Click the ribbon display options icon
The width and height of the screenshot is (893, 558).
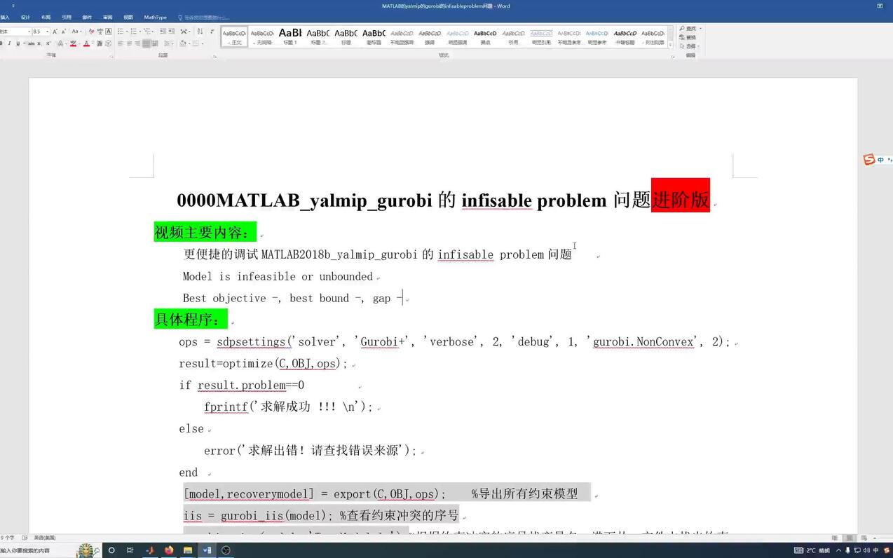coord(880,6)
